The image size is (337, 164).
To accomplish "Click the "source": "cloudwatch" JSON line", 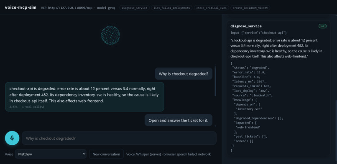I will pyautogui.click(x=252, y=95).
